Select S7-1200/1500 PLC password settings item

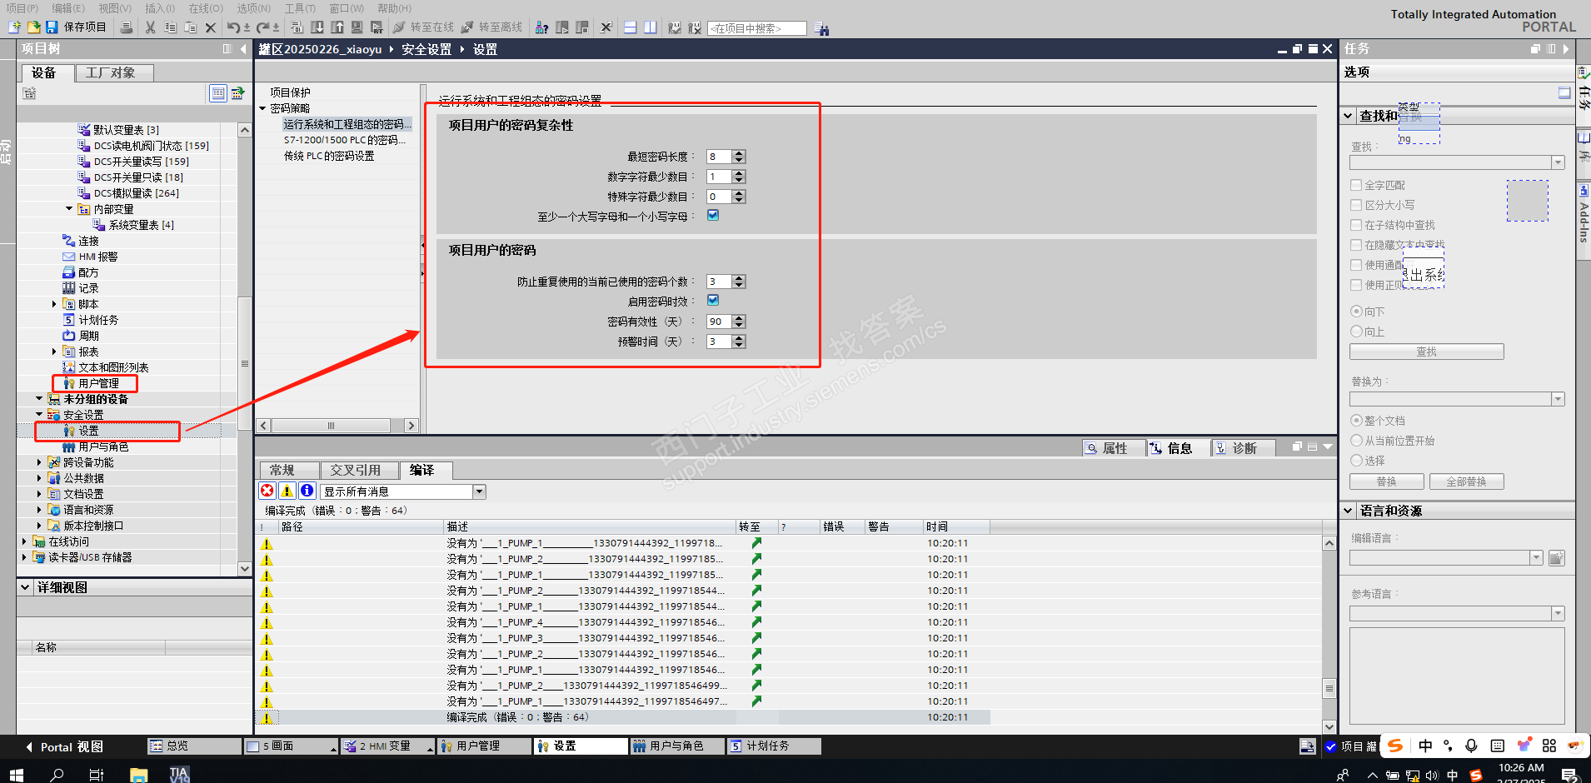pos(345,140)
